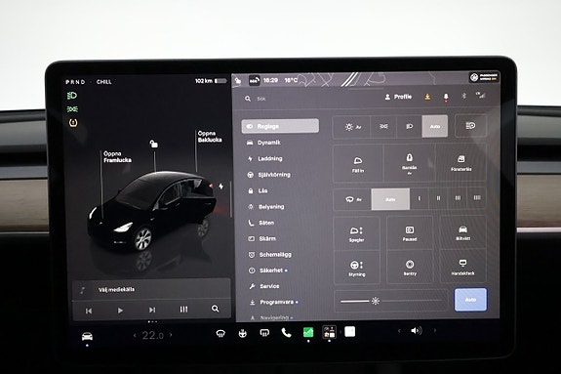The height and width of the screenshot is (374, 561).
Task: Tap the notification bell icon
Action: tap(446, 97)
